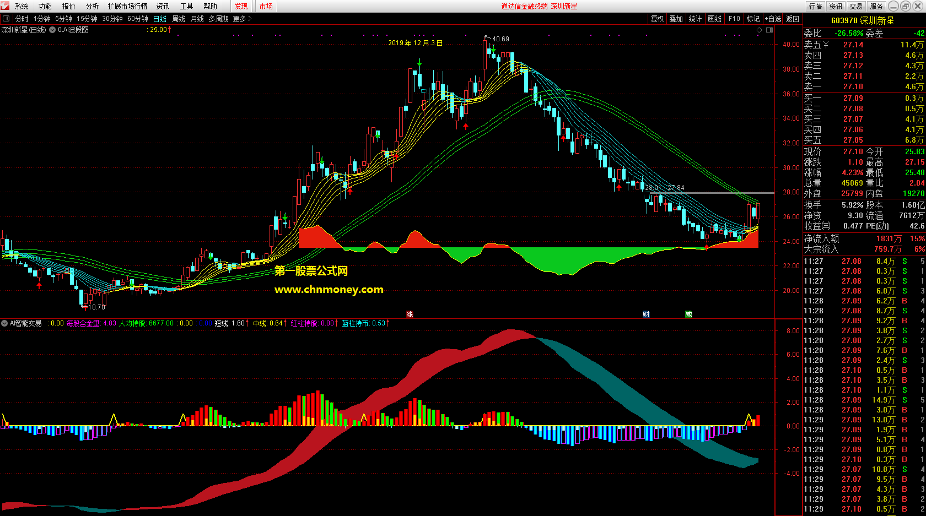Restore down the Tongdaxin window

pyautogui.click(x=906, y=6)
